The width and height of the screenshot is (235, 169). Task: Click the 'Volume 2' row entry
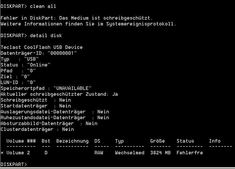click(18, 153)
